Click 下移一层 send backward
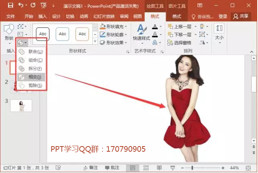 pyautogui.click(x=180, y=35)
